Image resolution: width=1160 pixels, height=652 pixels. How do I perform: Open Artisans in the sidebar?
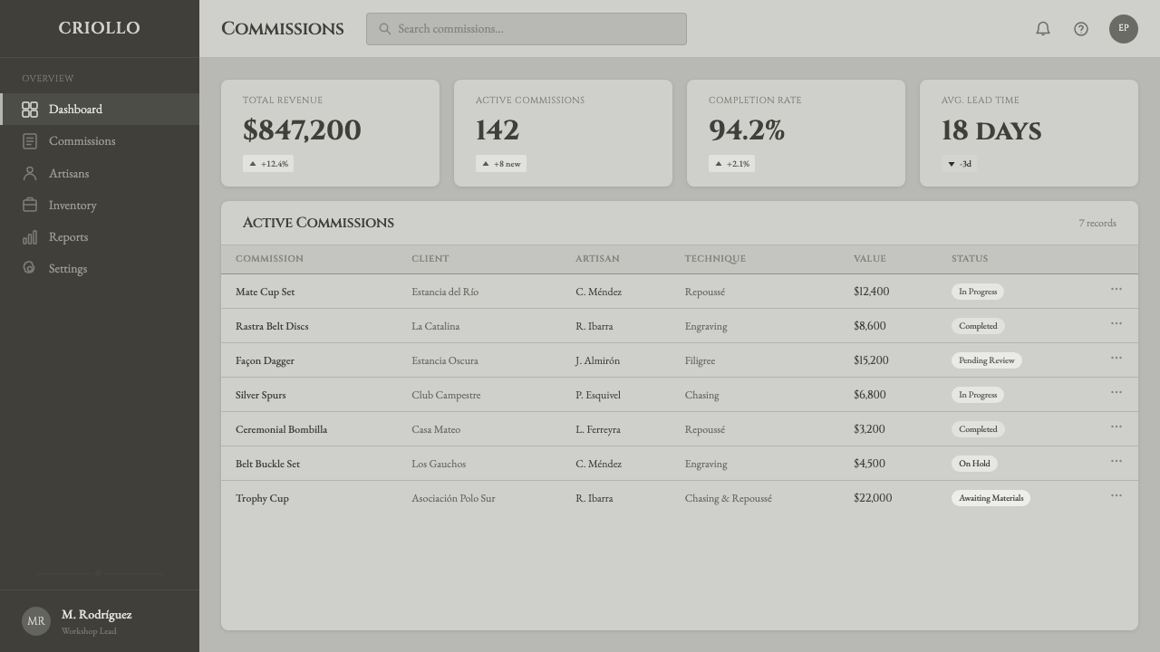pyautogui.click(x=100, y=173)
